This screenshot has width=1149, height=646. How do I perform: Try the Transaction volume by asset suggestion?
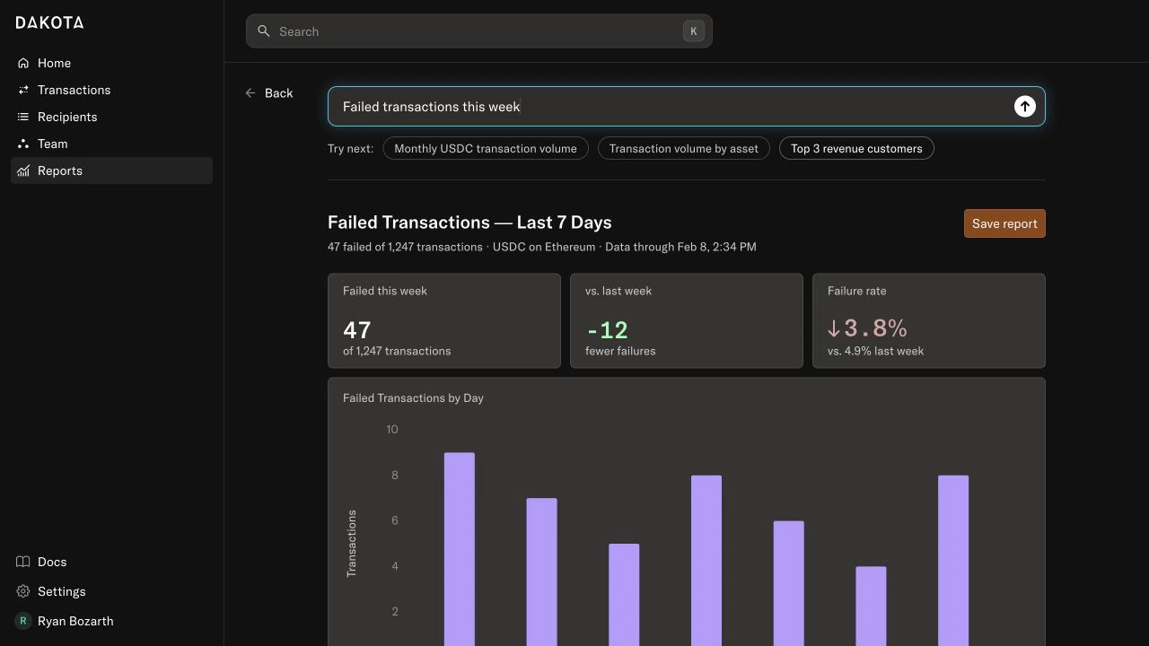pos(684,149)
